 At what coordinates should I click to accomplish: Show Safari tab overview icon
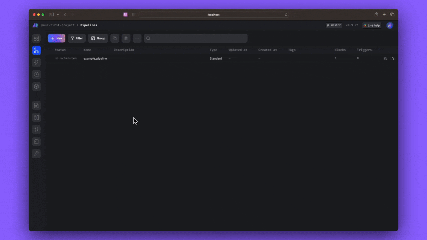tap(392, 15)
